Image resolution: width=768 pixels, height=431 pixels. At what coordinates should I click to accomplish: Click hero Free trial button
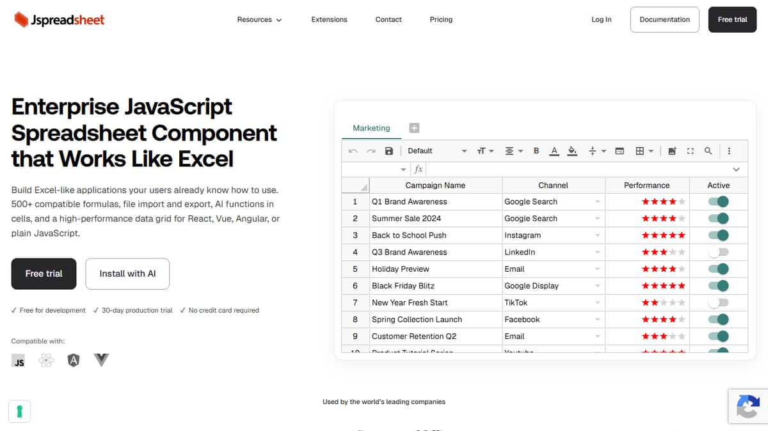[44, 274]
